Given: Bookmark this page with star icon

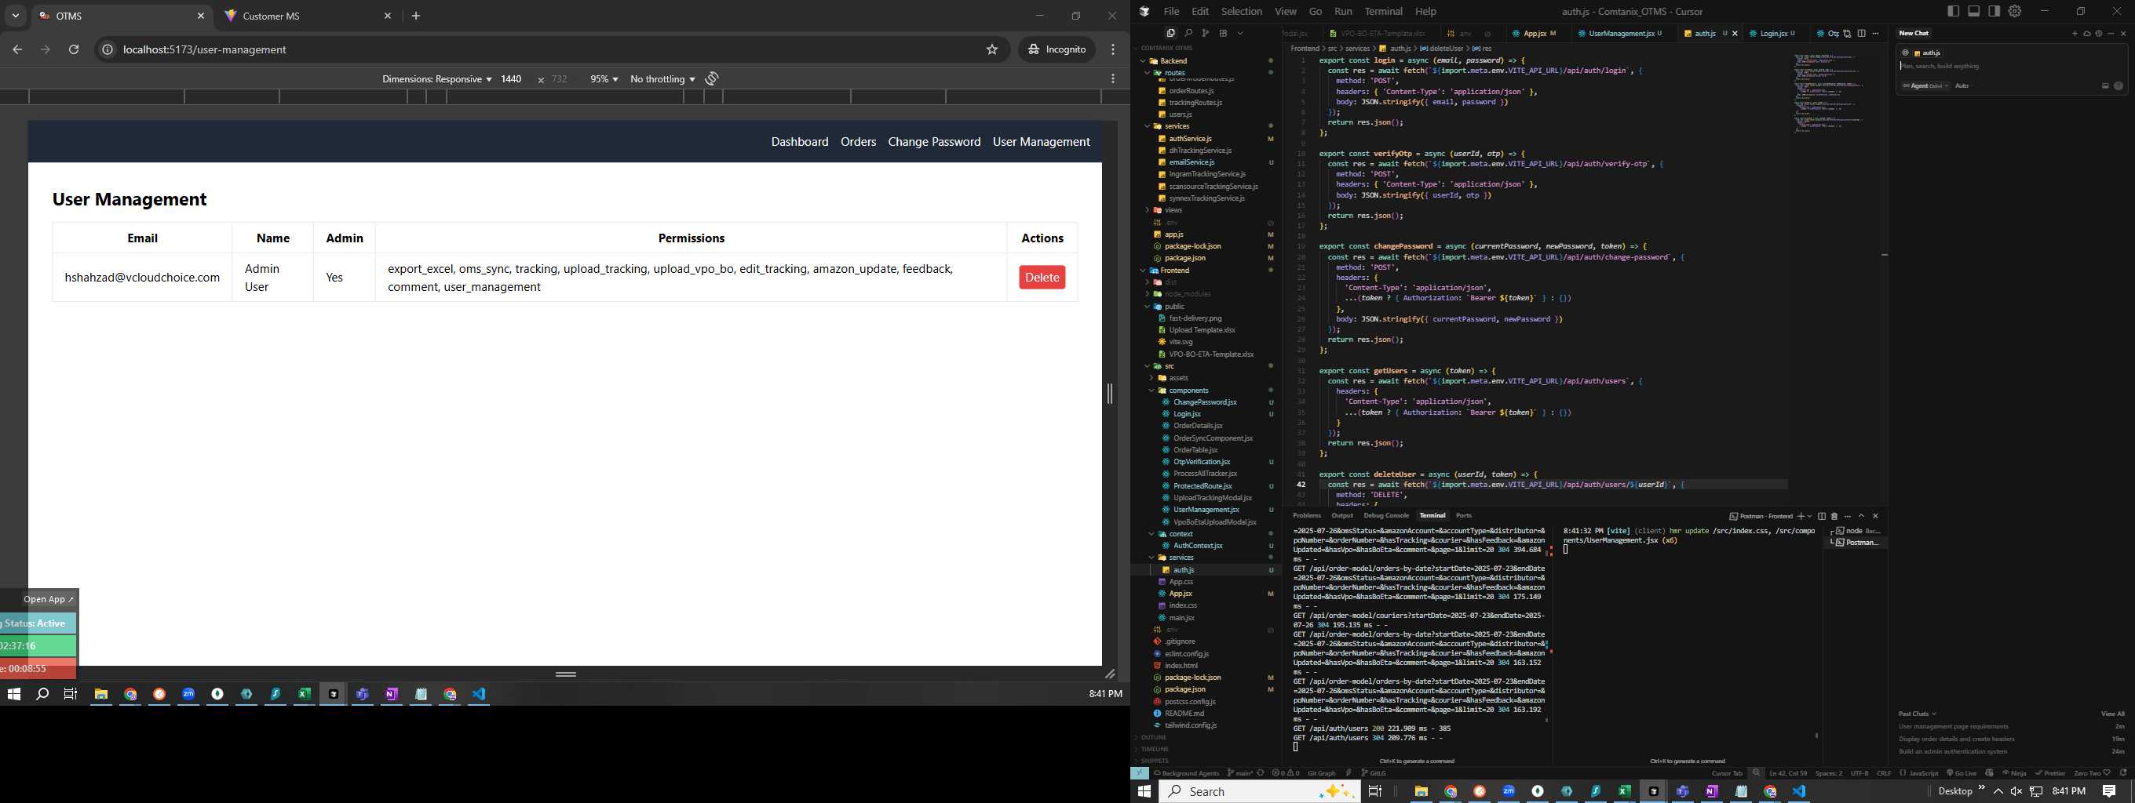Looking at the screenshot, I should pos(992,49).
